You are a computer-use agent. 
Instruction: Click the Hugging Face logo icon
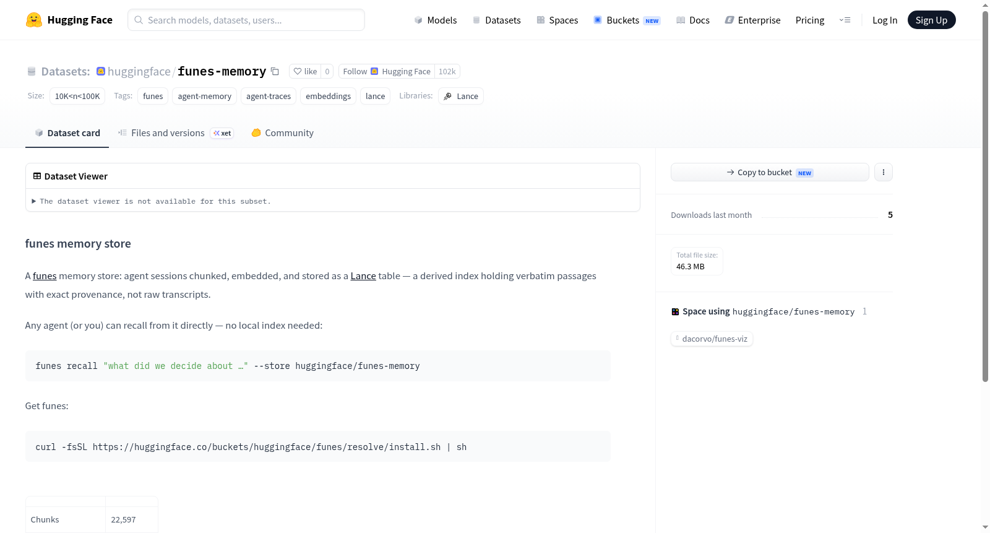coord(34,20)
